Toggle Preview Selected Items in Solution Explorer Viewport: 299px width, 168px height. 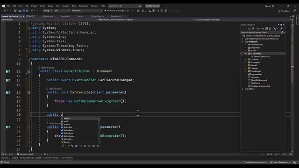[x=275, y=28]
